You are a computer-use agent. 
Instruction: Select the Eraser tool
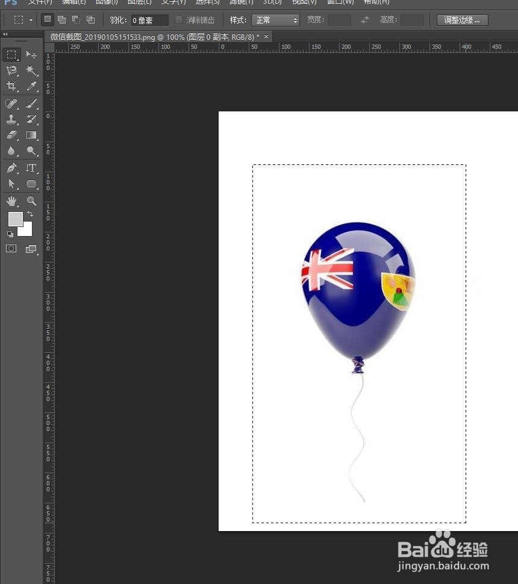point(11,134)
